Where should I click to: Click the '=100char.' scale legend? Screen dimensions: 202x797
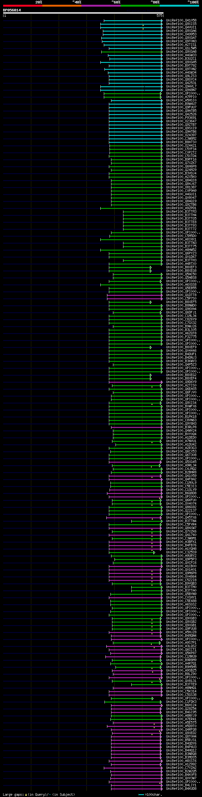(151, 794)
